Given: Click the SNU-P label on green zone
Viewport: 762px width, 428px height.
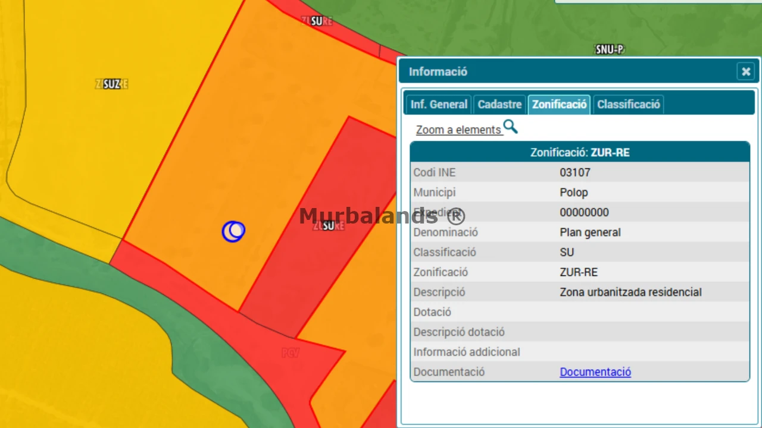Looking at the screenshot, I should tap(610, 50).
